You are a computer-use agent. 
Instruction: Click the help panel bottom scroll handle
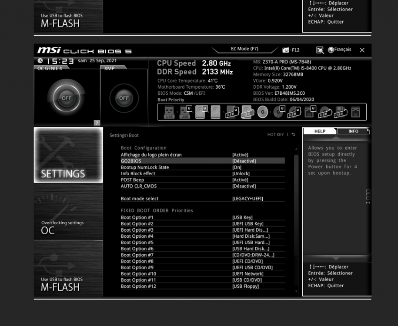point(336,258)
